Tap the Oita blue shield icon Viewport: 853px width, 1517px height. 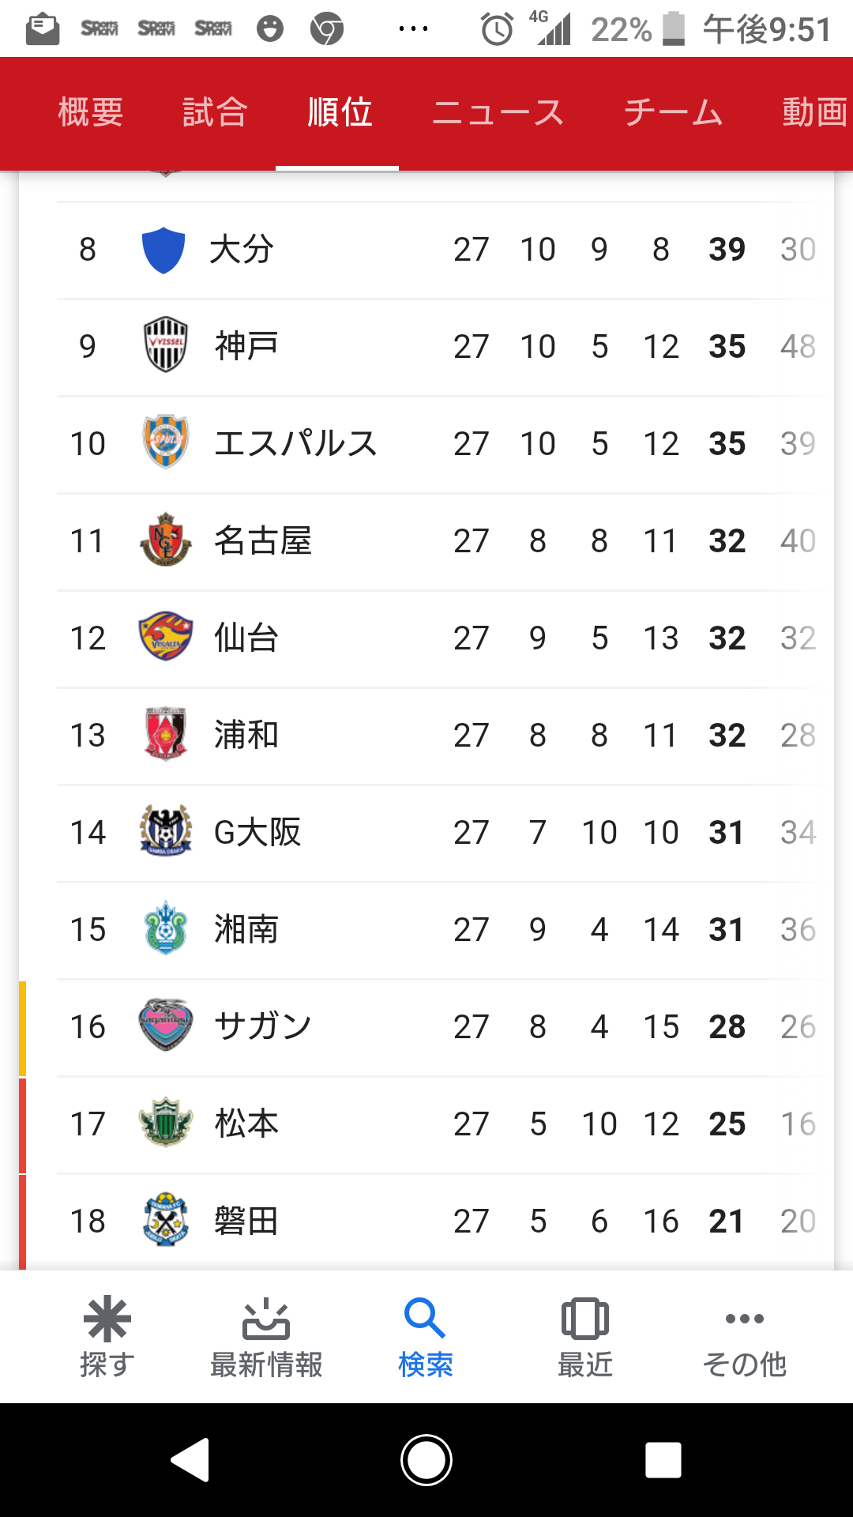click(163, 250)
